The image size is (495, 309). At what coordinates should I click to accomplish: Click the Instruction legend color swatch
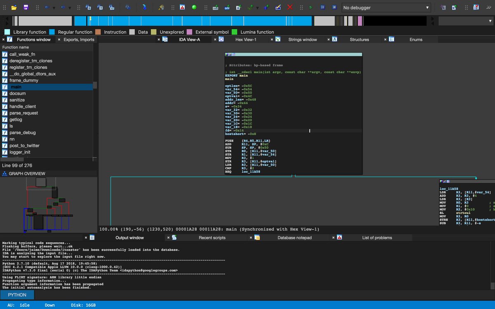(98, 32)
